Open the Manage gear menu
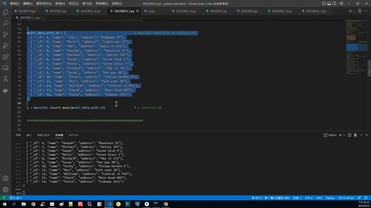Screen dimensions: 371x208 [x=5, y=190]
